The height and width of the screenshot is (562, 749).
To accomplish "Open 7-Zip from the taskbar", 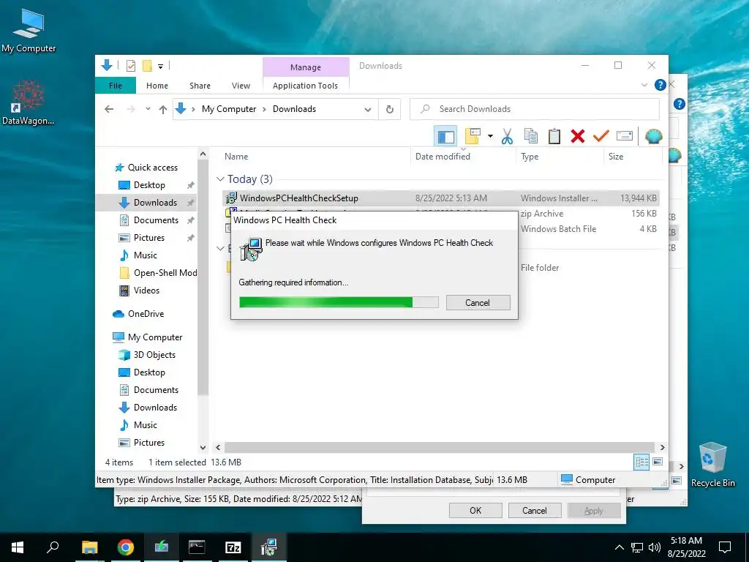I will tap(233, 547).
